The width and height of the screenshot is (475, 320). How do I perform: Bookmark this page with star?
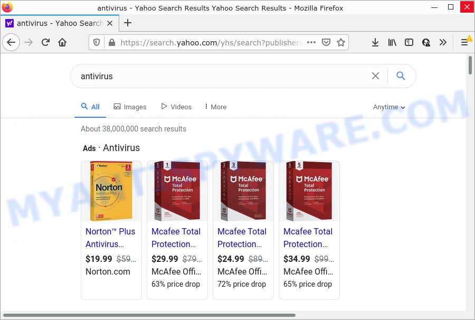pos(341,42)
